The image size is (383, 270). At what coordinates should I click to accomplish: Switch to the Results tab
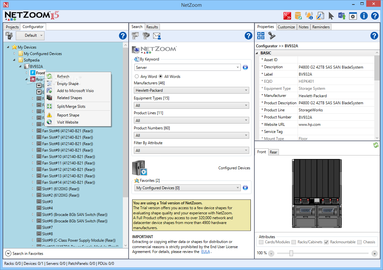click(152, 27)
